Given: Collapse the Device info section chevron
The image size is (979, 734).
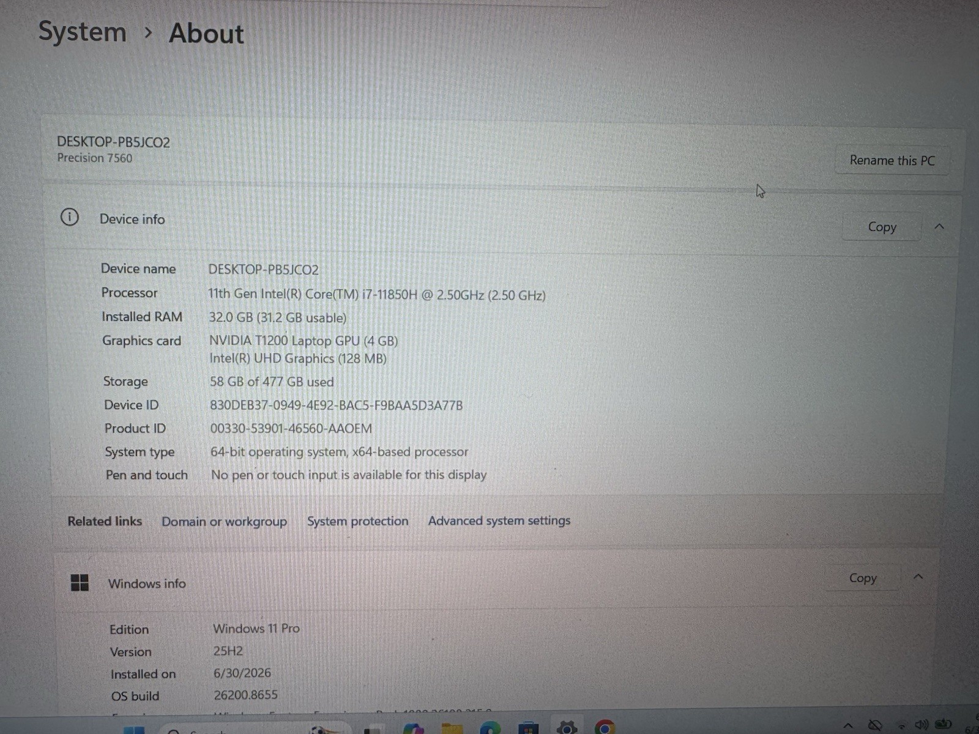Looking at the screenshot, I should coord(939,227).
